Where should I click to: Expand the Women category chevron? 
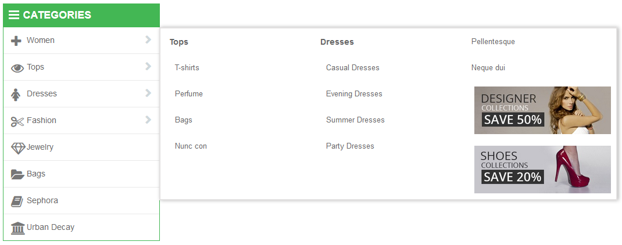[x=148, y=39]
